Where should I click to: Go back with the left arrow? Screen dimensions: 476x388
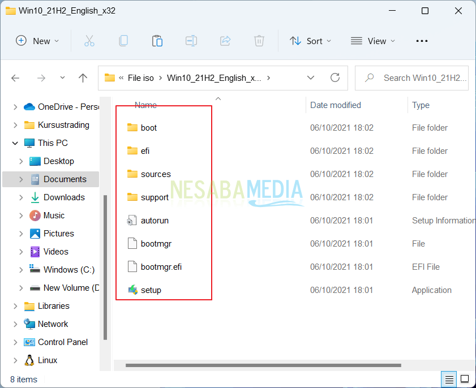15,78
